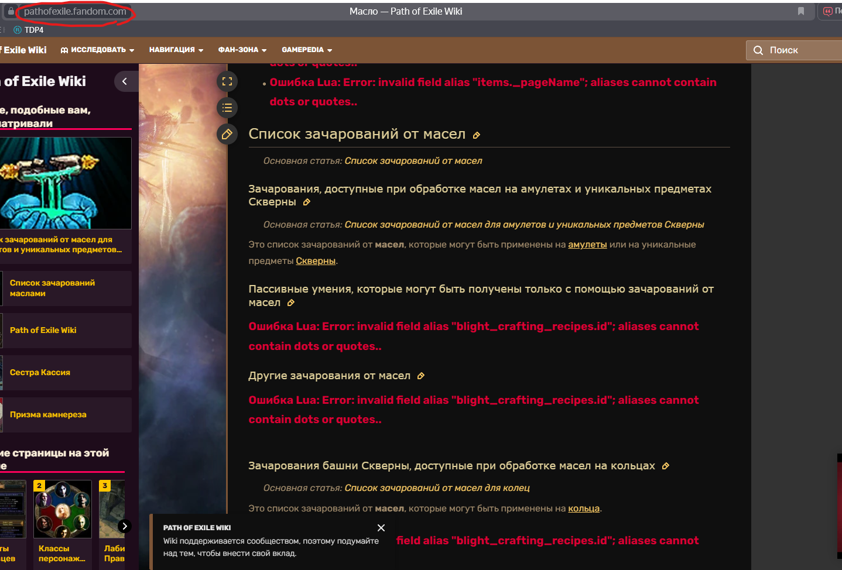Open the GAMEPEDIA dropdown menu
This screenshot has width=842, height=570.
307,50
